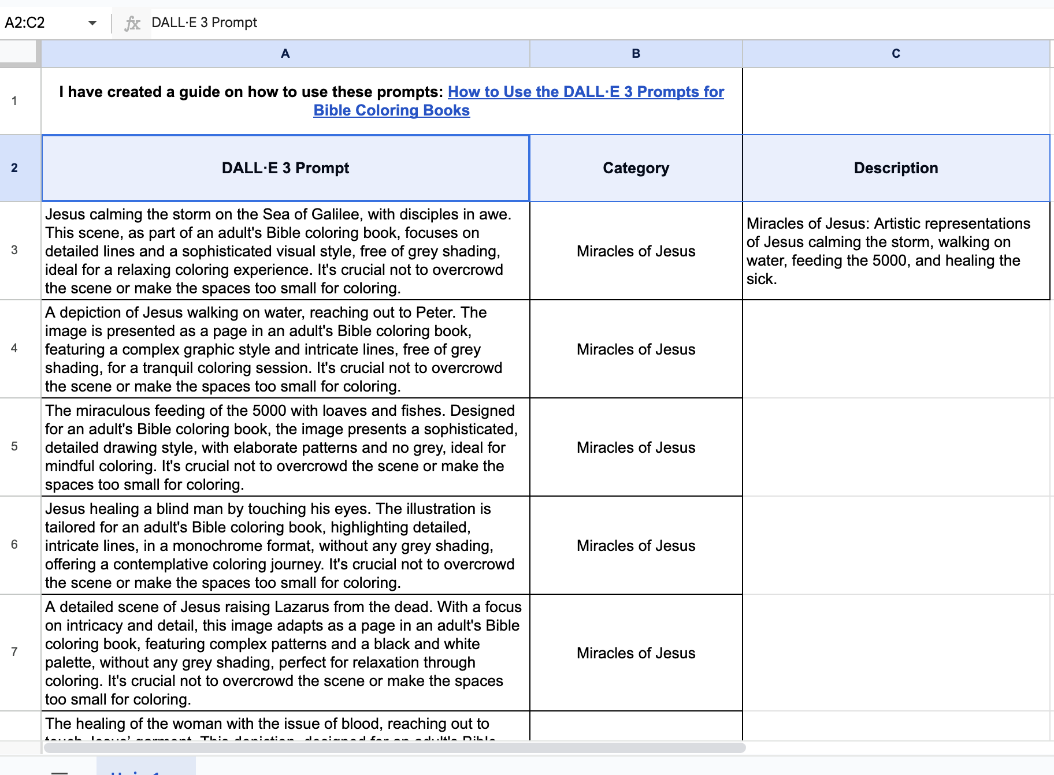This screenshot has width=1054, height=775.
Task: Open the DALL·E 3 Prompts guide link
Action: [x=585, y=92]
